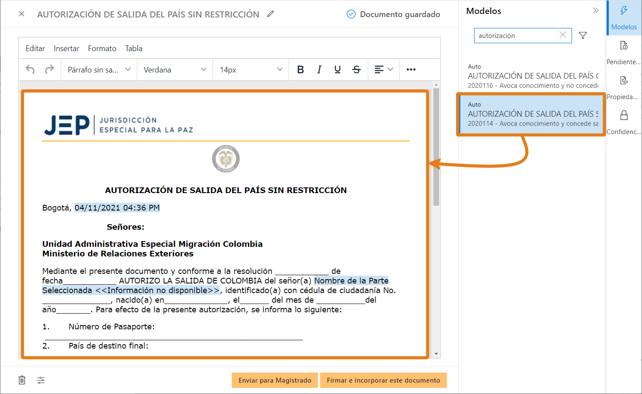
Task: Collapse Modelos panel with double chevron
Action: click(x=596, y=10)
